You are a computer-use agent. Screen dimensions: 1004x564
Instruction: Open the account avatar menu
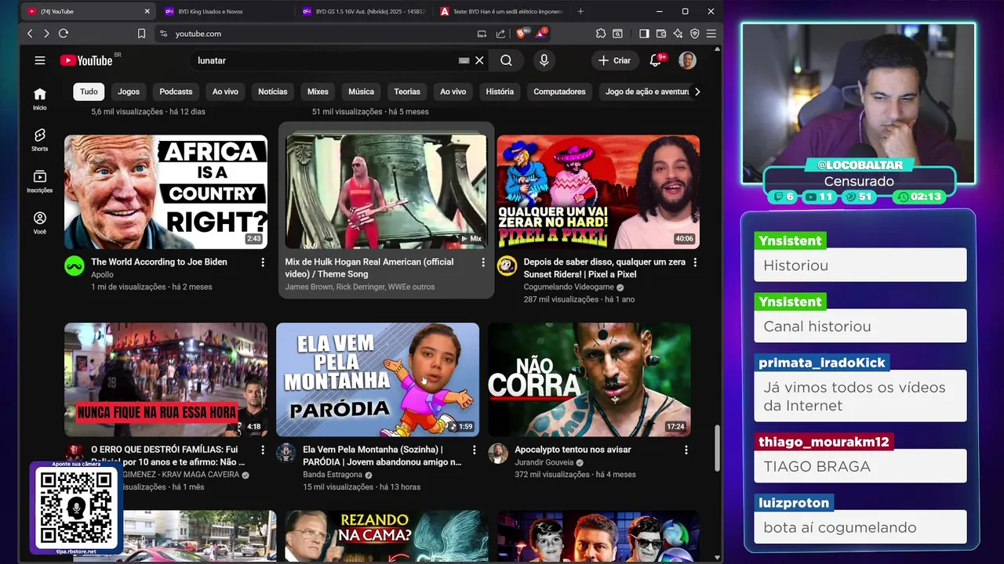(x=687, y=60)
